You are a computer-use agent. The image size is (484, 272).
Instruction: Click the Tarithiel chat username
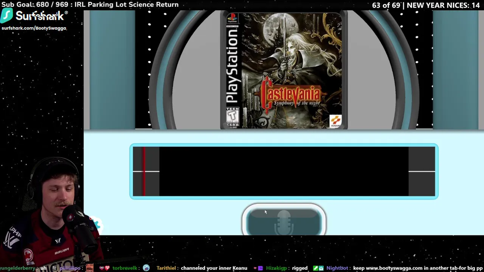[166, 268]
